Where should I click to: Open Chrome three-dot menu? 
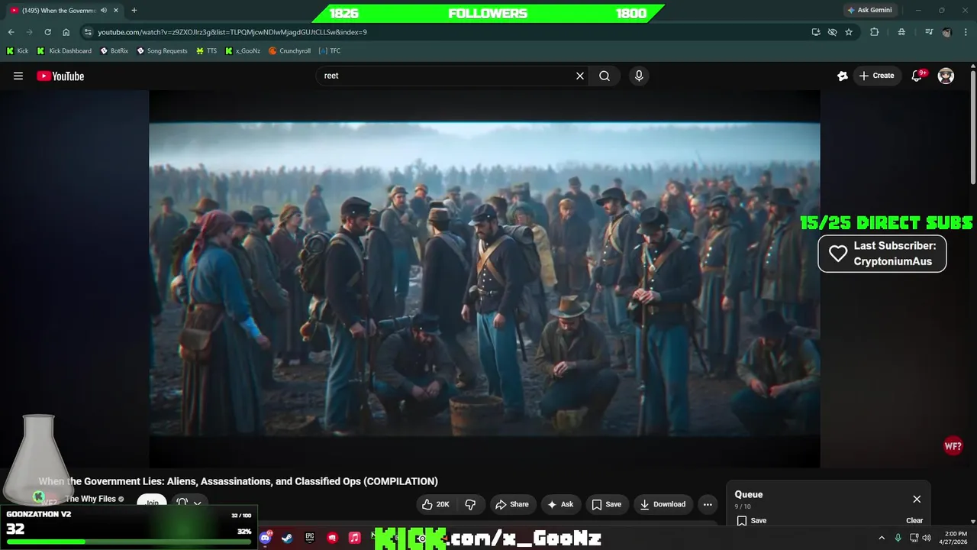(965, 32)
